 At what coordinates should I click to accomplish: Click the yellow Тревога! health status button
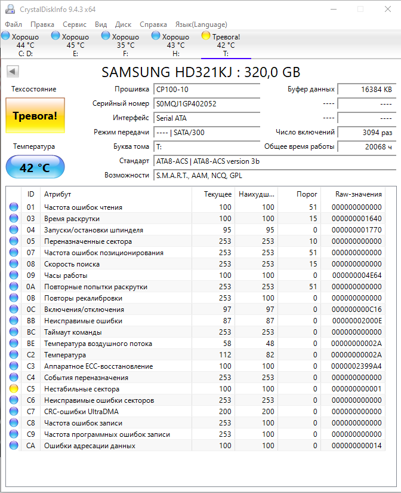[x=35, y=115]
